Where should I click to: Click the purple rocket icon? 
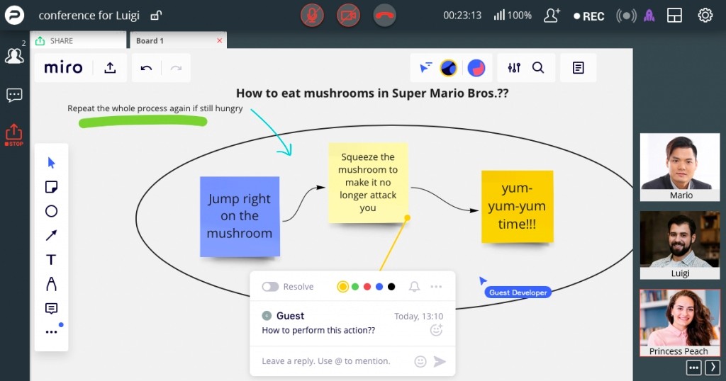pos(649,16)
